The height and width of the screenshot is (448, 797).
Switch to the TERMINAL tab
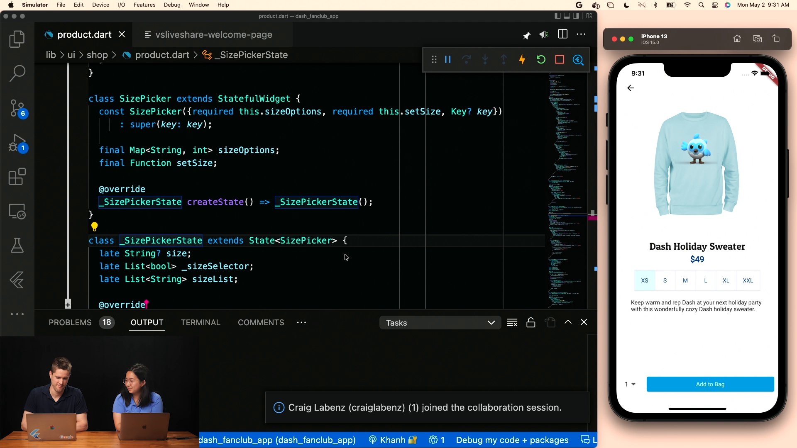[x=200, y=322]
